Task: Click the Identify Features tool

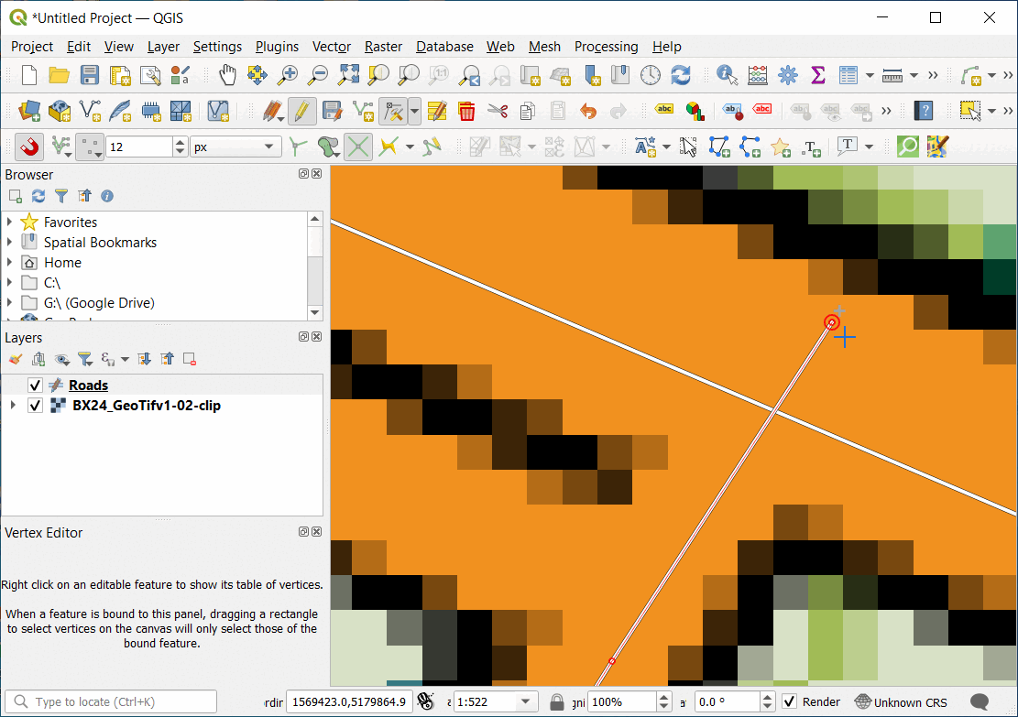Action: pyautogui.click(x=728, y=75)
